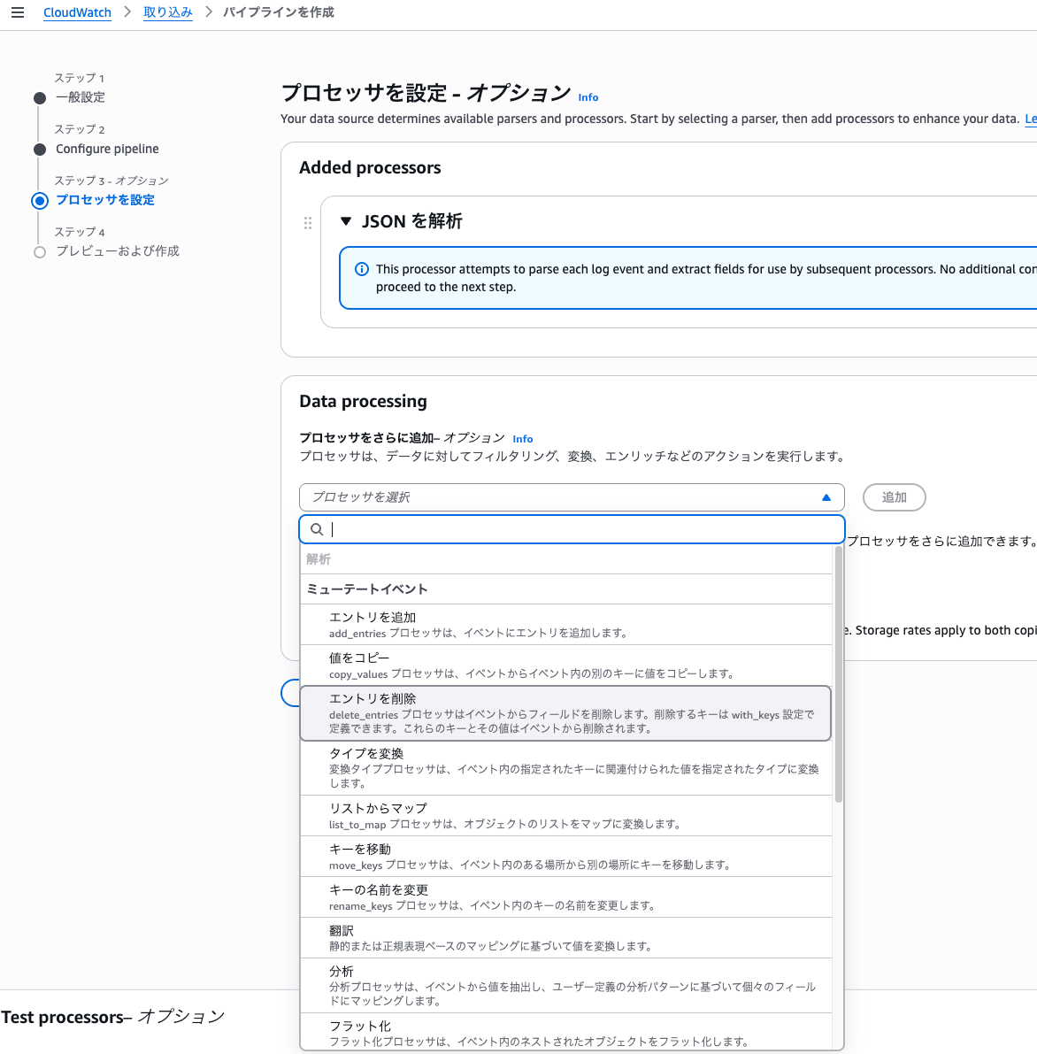Click the Info link beside プロセッサをさらに追加
The image size is (1037, 1054).
pyautogui.click(x=522, y=438)
